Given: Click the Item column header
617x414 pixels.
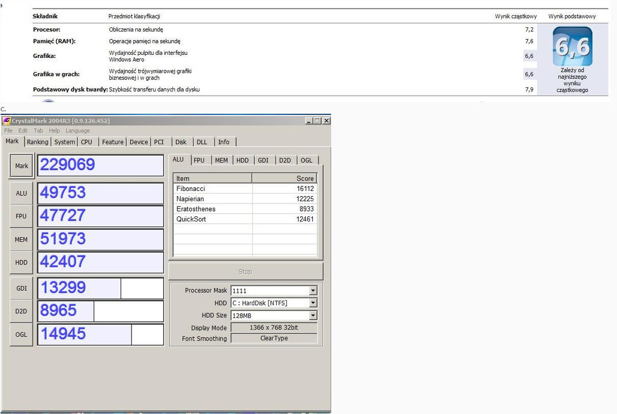Looking at the screenshot, I should point(212,178).
